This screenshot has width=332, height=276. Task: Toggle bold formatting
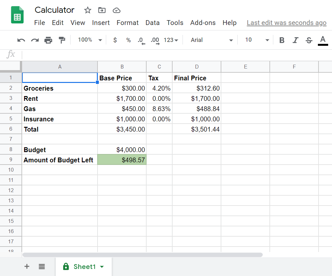coord(281,40)
